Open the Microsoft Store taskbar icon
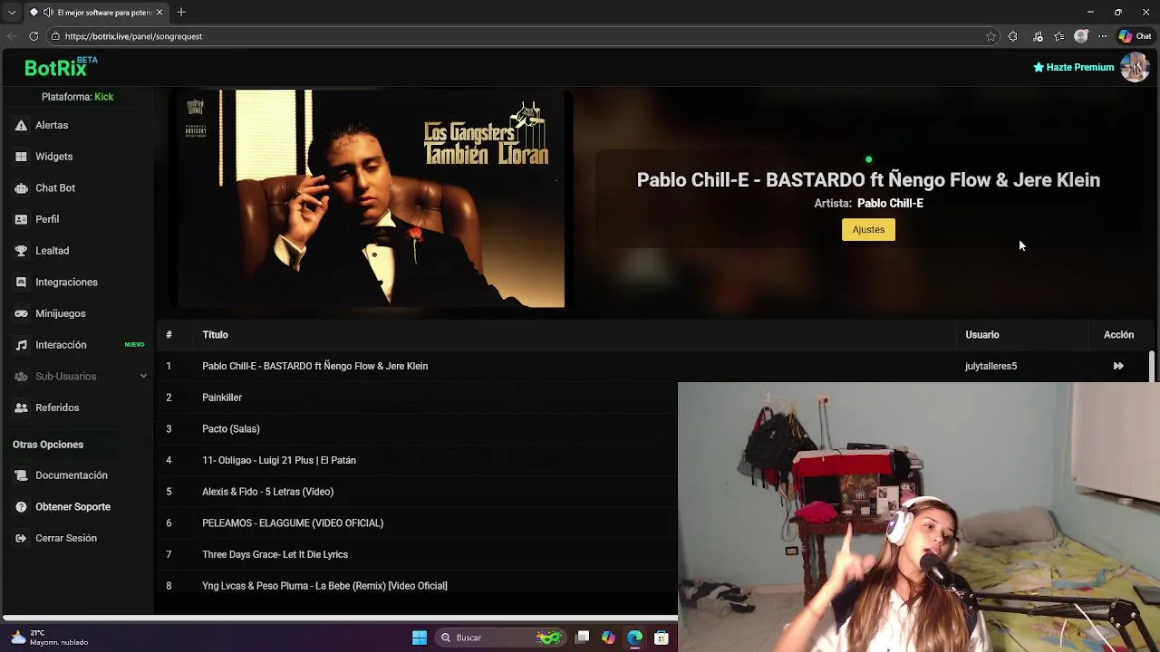 point(662,638)
